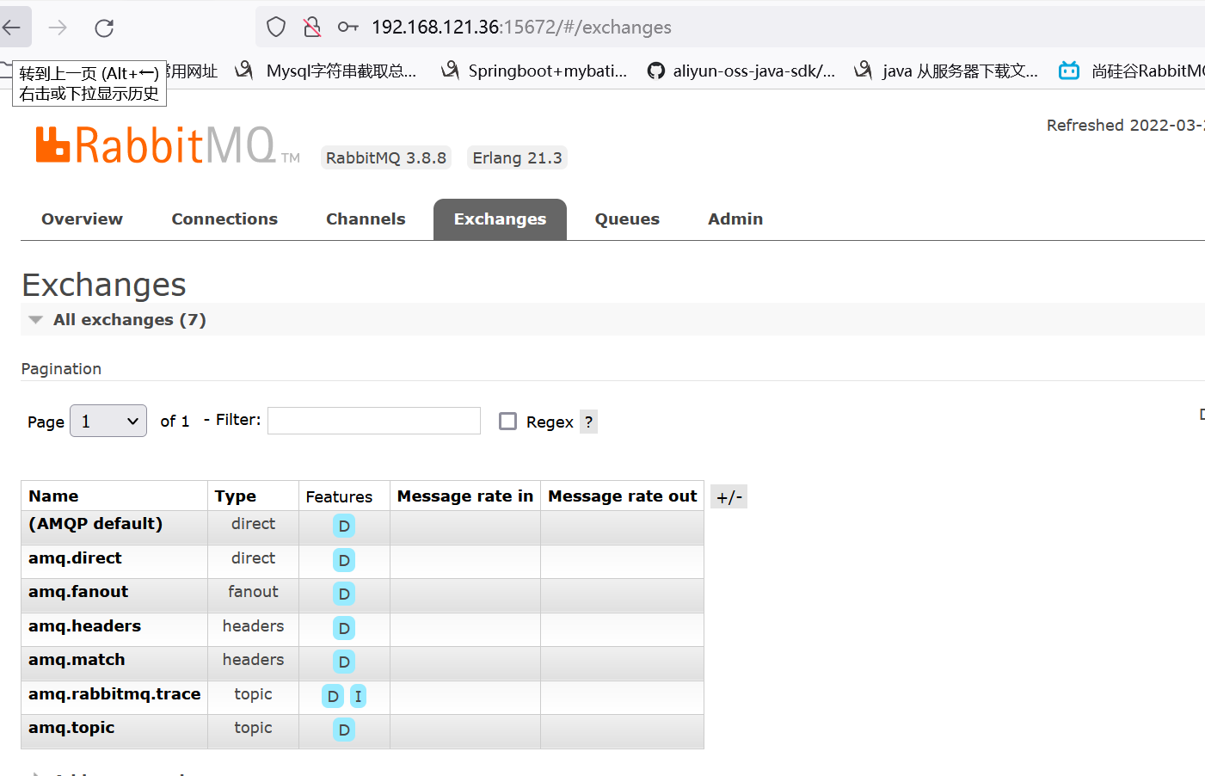Click the browser reload icon
1205x776 pixels.
pyautogui.click(x=104, y=27)
